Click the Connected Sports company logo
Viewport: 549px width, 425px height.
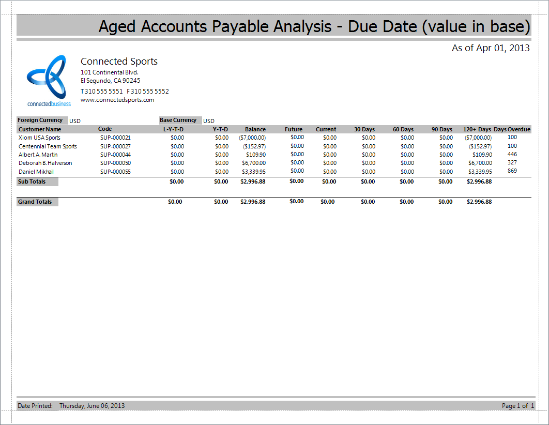click(x=48, y=78)
